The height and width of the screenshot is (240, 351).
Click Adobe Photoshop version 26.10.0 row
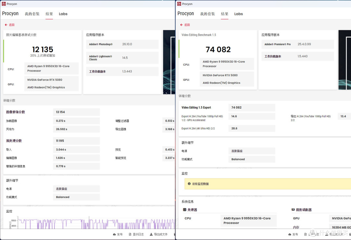(122, 44)
